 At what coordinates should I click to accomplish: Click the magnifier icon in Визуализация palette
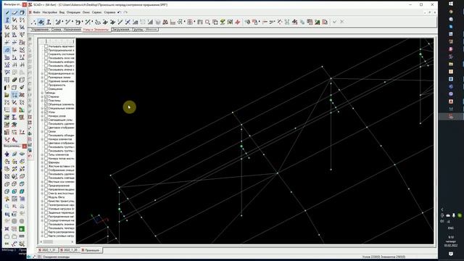coord(7,206)
